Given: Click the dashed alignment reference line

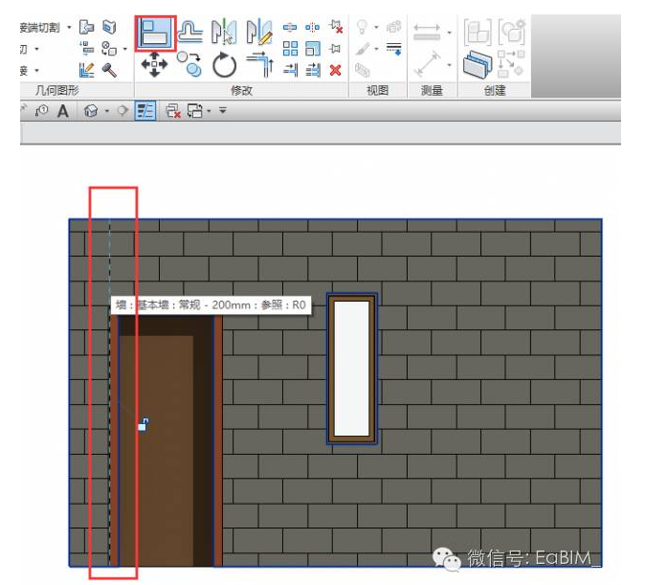Looking at the screenshot, I should tap(109, 394).
